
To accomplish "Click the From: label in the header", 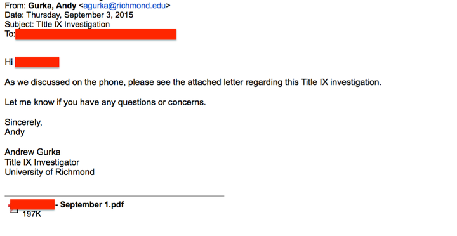I will tap(15, 6).
